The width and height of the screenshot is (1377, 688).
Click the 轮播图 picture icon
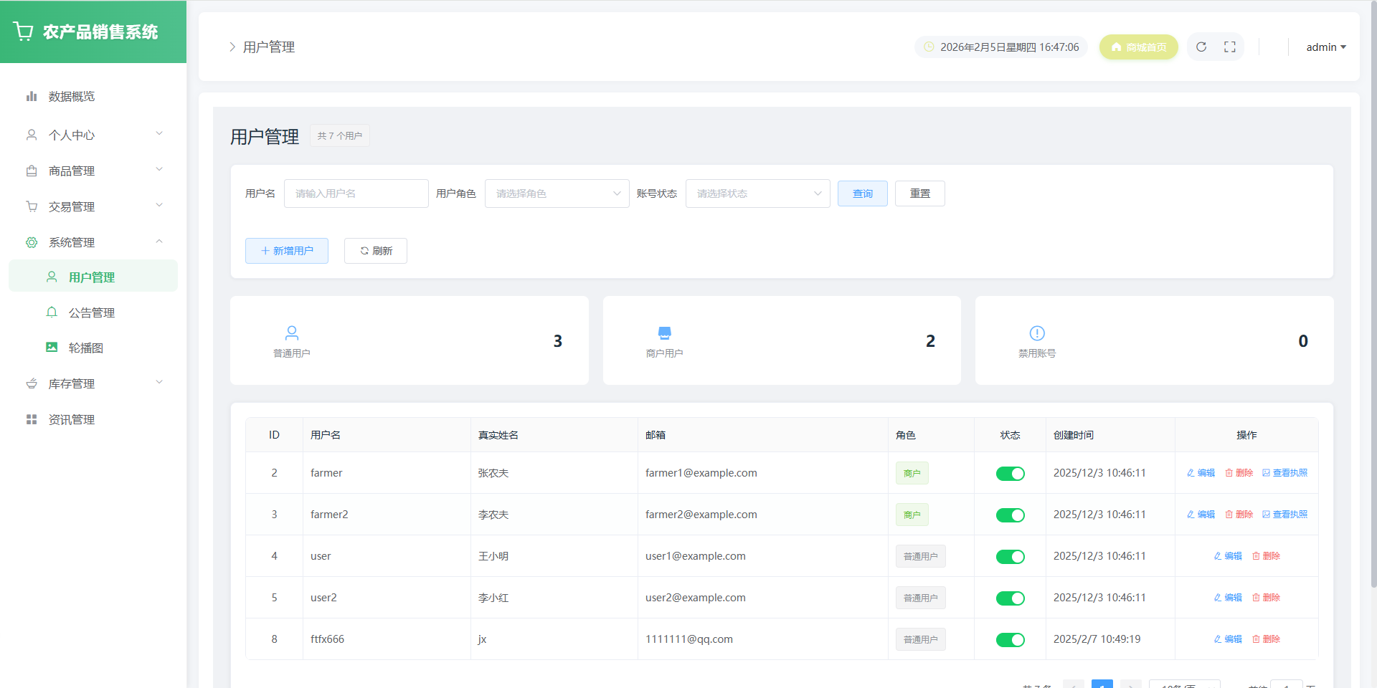pyautogui.click(x=52, y=348)
